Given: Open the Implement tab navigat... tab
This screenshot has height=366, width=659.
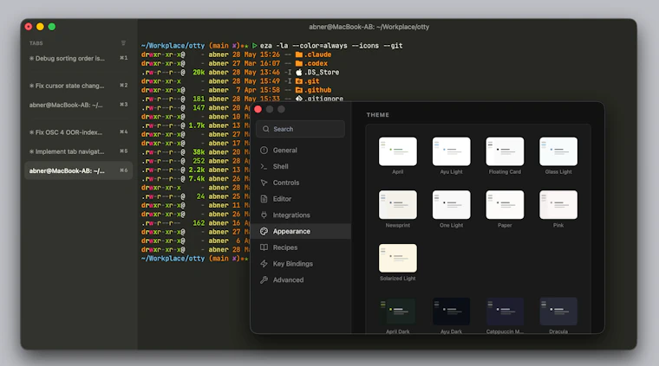Looking at the screenshot, I should (x=79, y=151).
